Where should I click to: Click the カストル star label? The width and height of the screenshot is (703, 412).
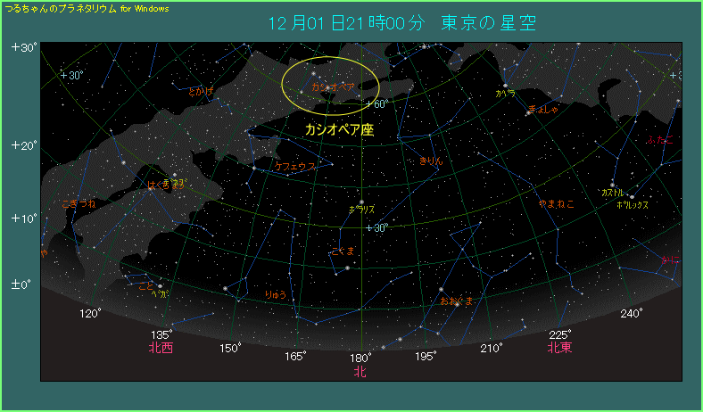point(612,193)
